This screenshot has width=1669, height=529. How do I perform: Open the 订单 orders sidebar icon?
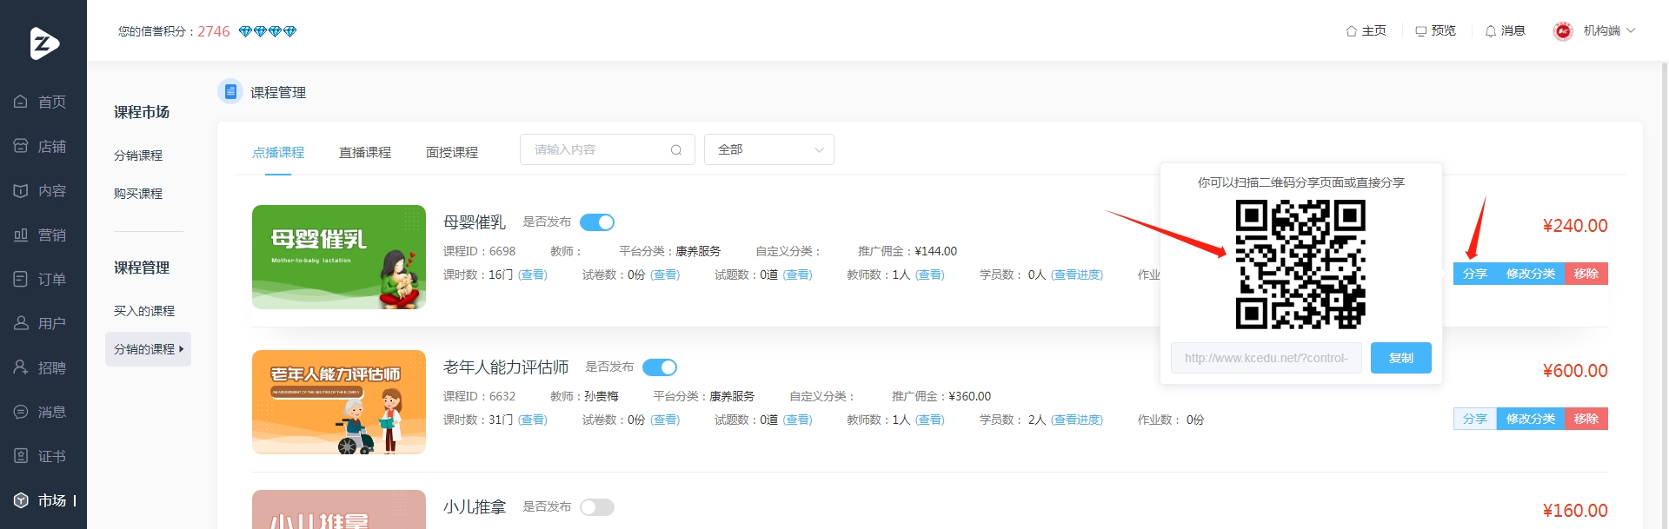[x=21, y=279]
